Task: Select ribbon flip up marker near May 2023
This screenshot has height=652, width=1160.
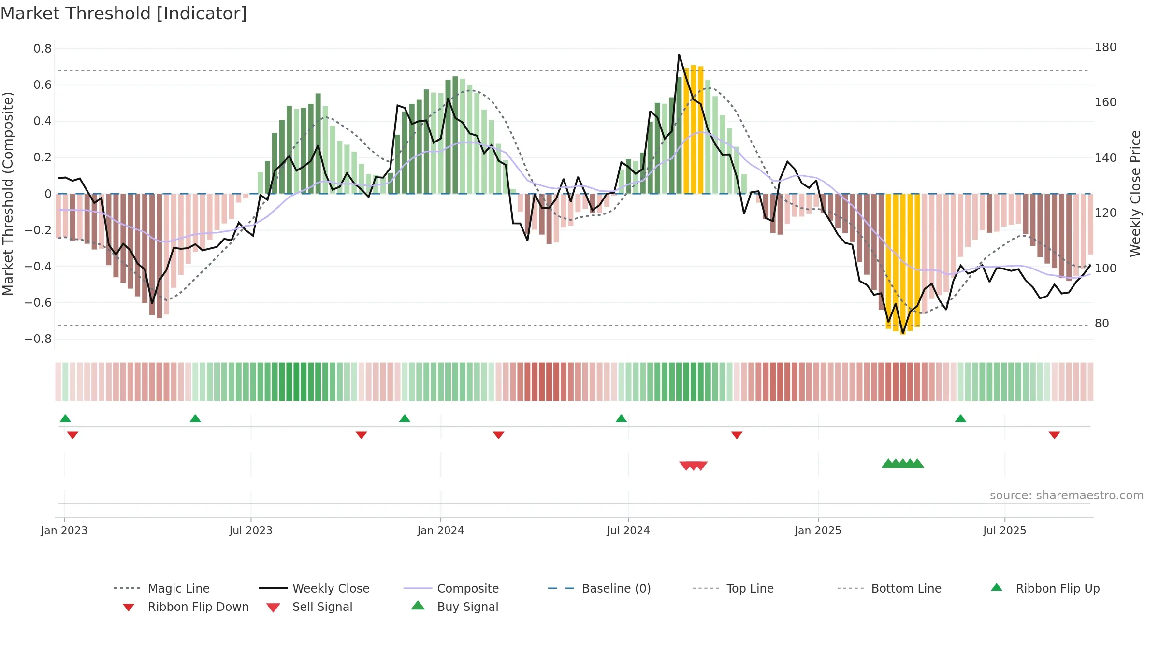Action: click(x=195, y=418)
